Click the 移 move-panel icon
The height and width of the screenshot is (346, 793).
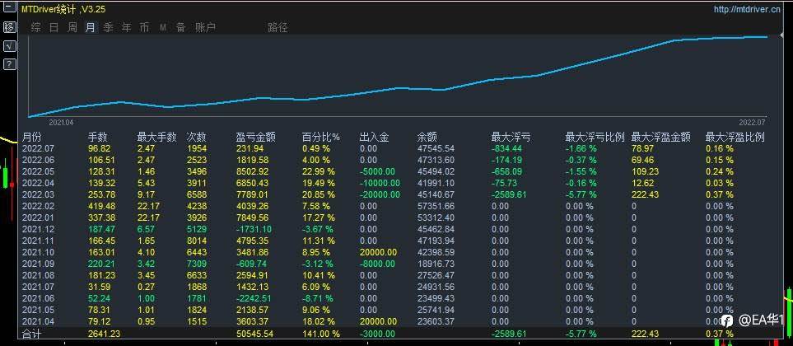(x=10, y=27)
